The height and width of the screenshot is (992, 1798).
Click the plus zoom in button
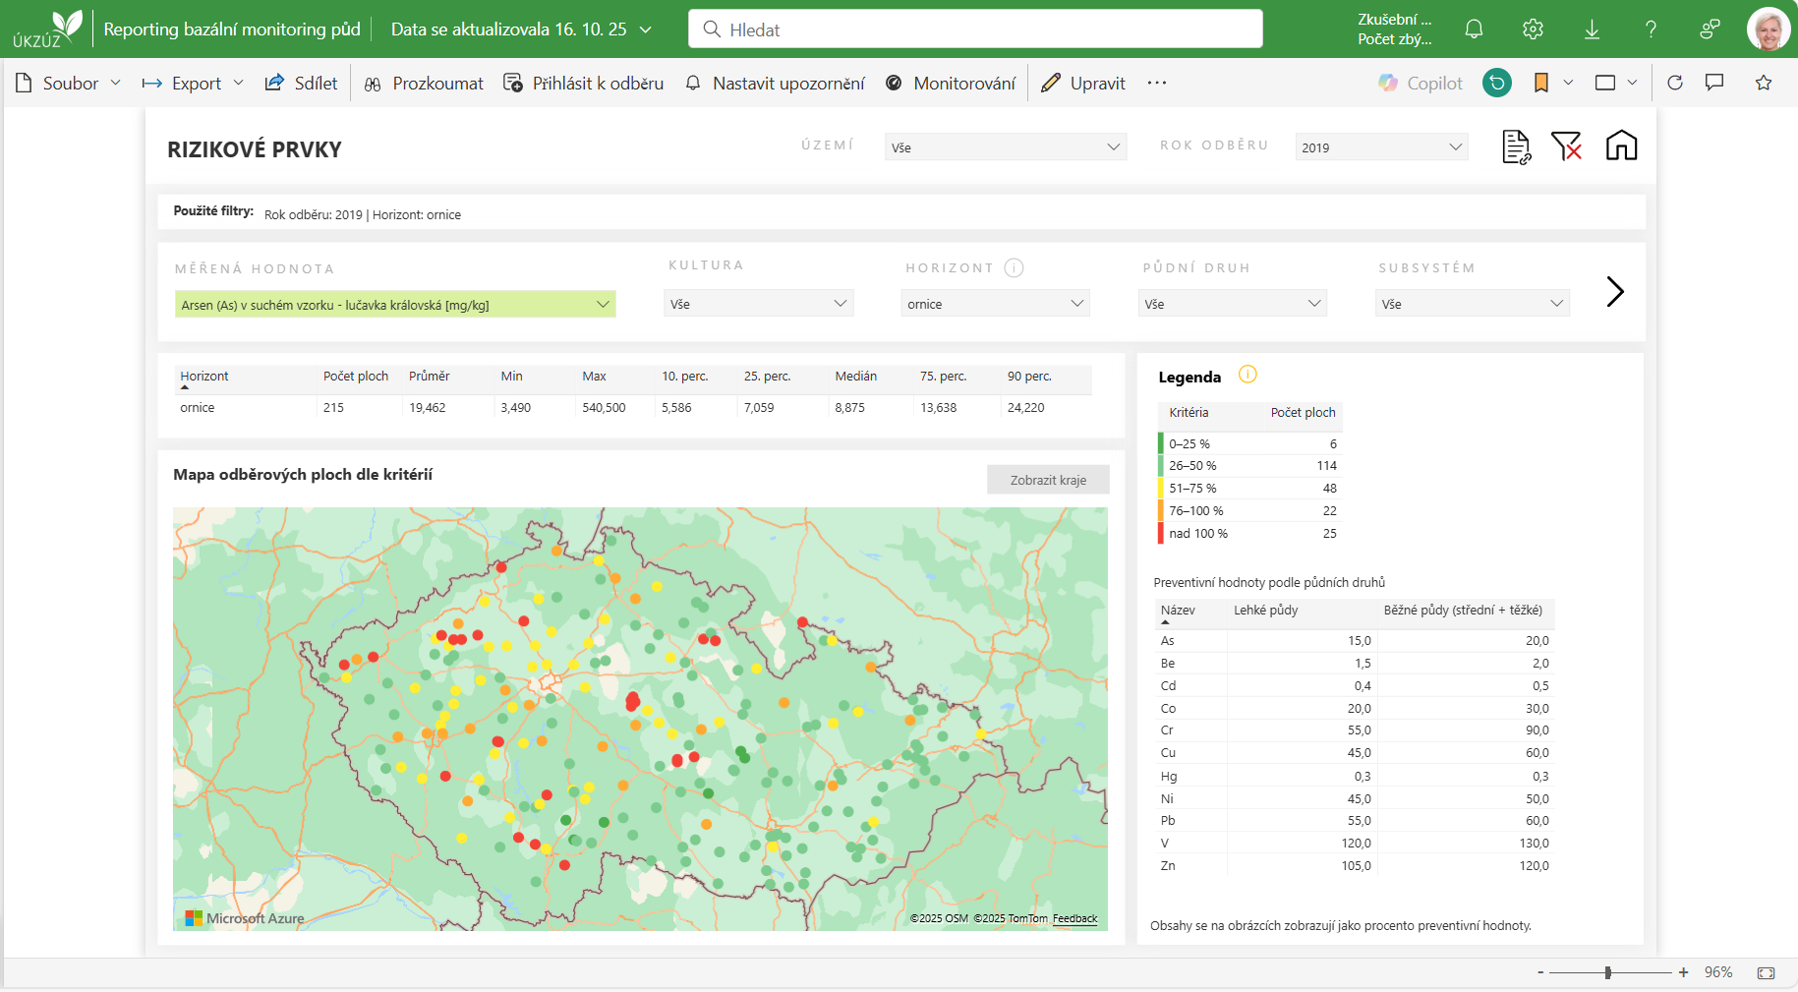1683,972
